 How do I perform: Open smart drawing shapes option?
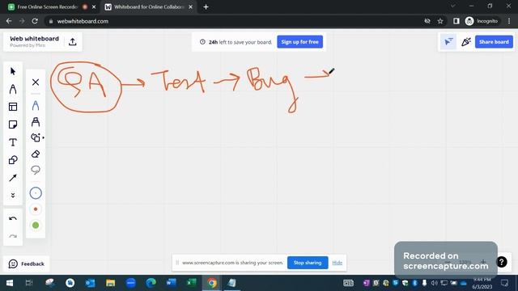coord(36,137)
